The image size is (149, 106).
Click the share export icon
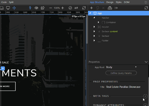point(43,8)
